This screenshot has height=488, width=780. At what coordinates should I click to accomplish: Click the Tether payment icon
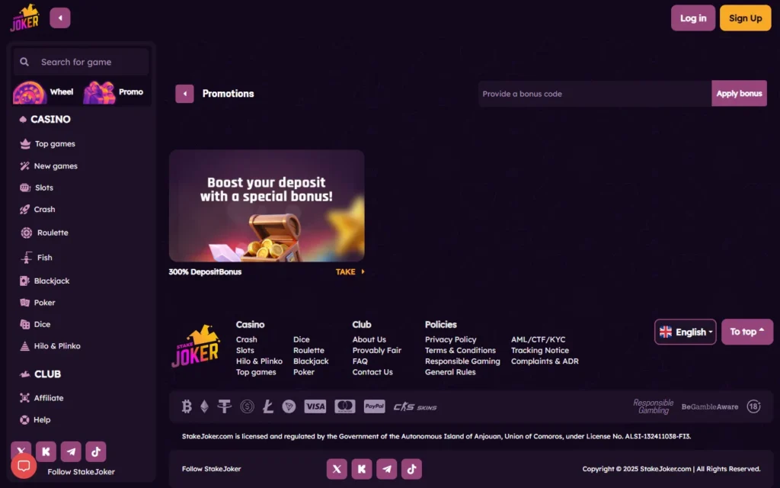click(225, 407)
